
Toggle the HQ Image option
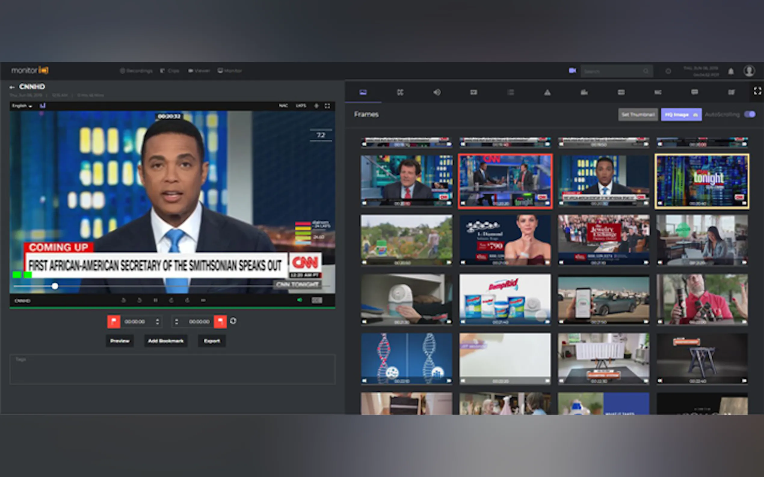[681, 114]
